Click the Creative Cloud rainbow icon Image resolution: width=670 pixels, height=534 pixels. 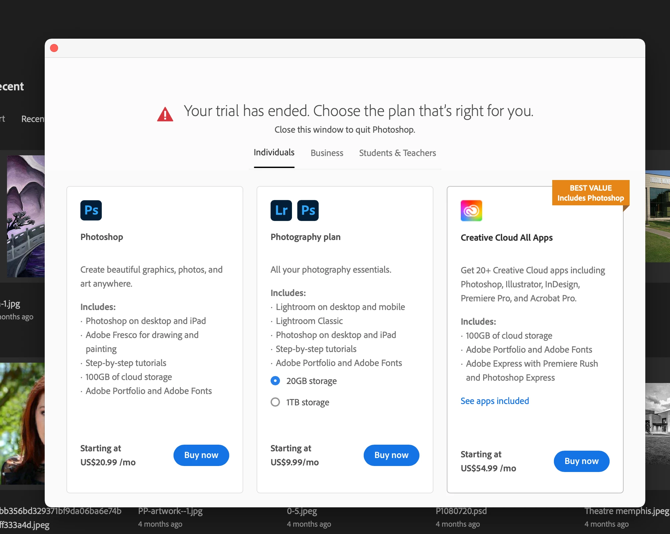pos(471,211)
